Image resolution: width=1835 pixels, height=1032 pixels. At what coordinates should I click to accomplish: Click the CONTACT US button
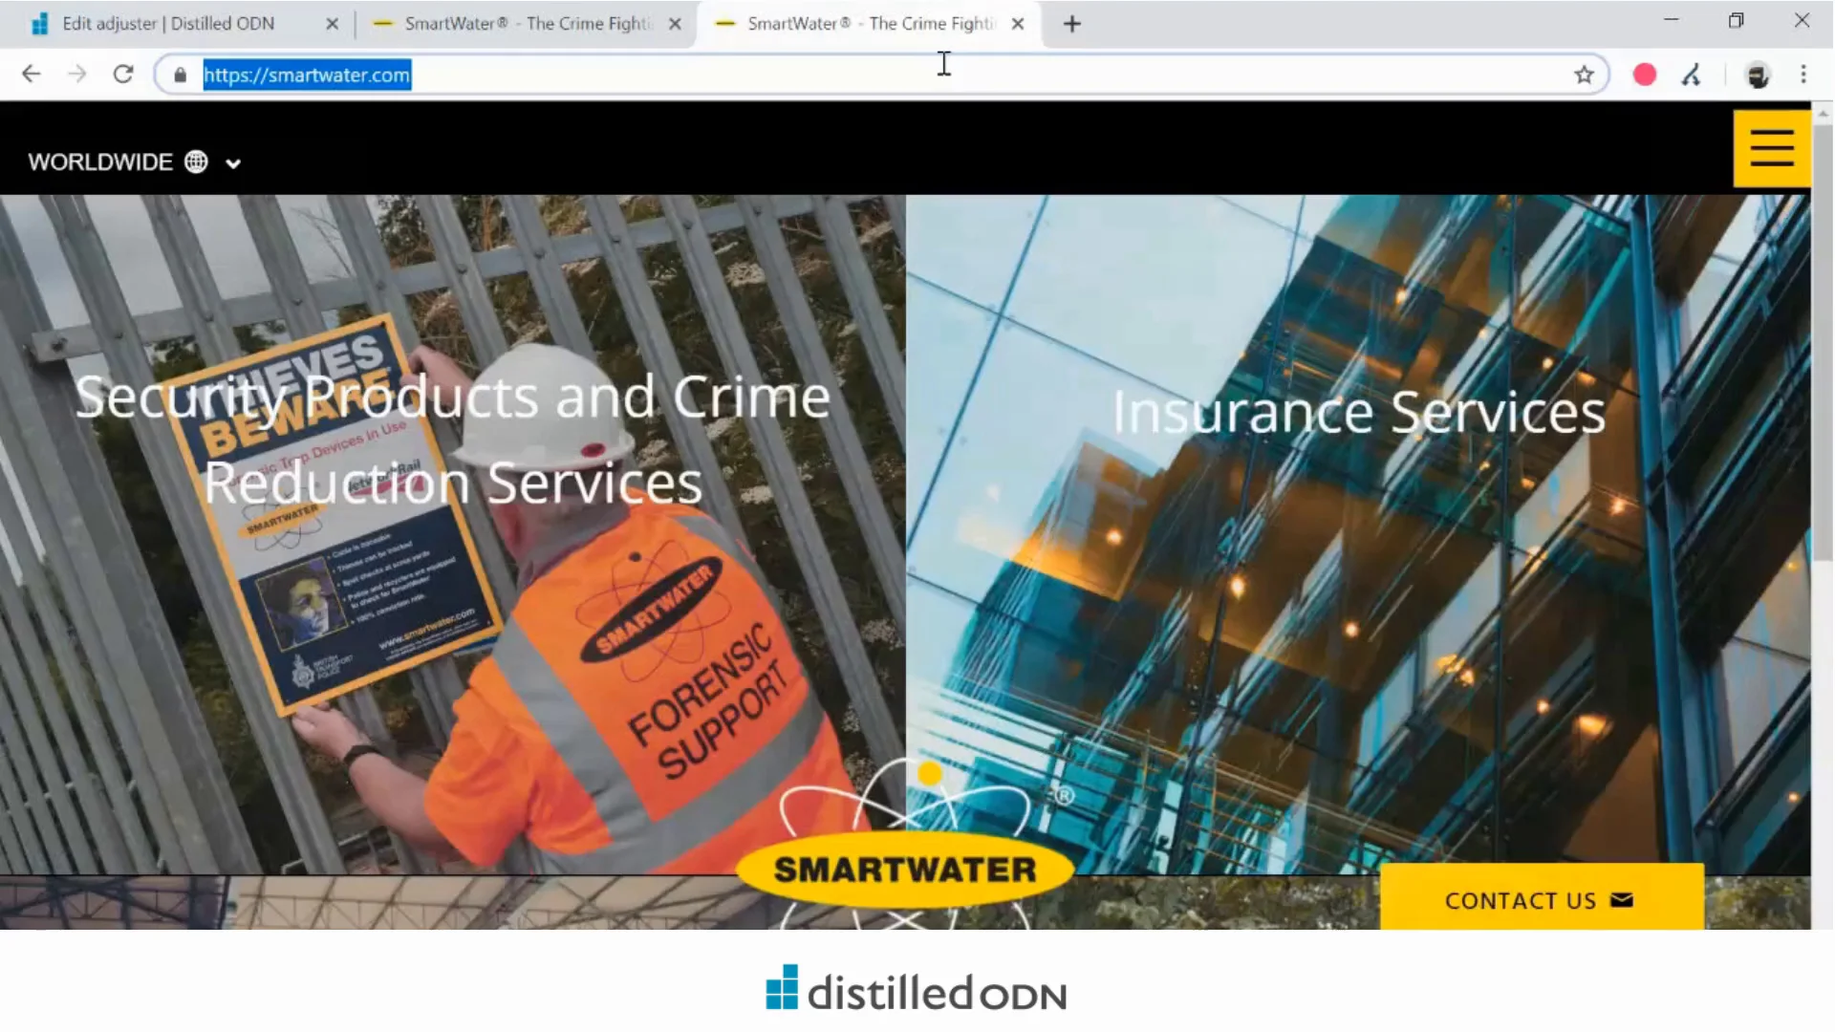pyautogui.click(x=1541, y=898)
